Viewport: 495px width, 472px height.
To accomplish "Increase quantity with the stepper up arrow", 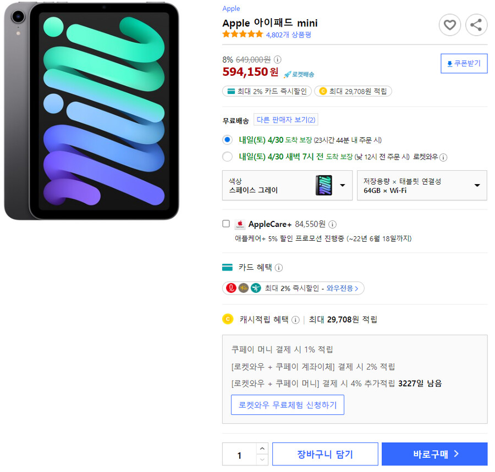I will (262, 448).
